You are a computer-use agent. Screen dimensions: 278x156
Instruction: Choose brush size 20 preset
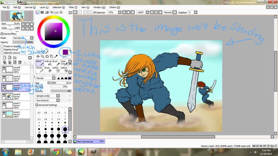click(65, 130)
